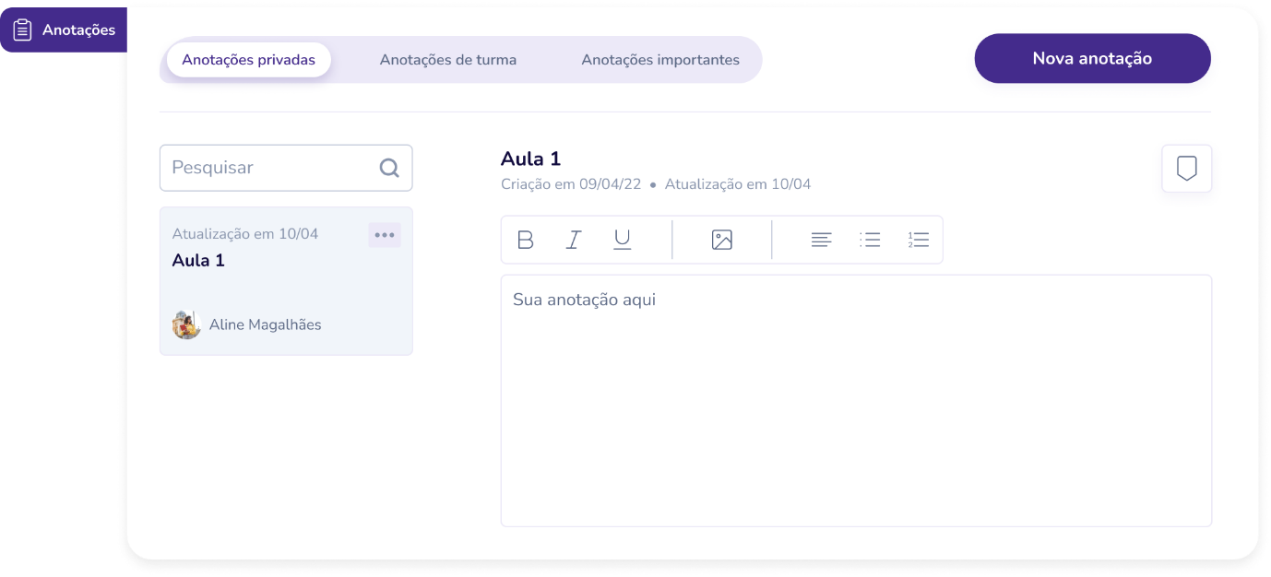The width and height of the screenshot is (1271, 577).
Task: Click the Aula 1 title in editor
Action: coord(530,159)
